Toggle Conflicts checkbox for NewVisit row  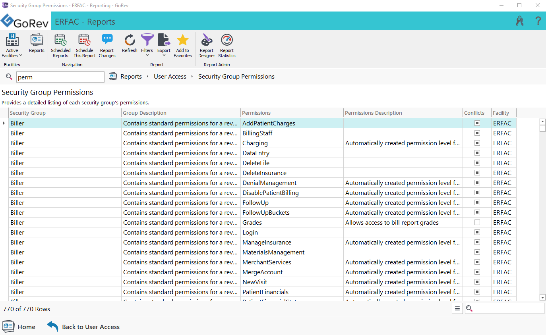(x=477, y=282)
